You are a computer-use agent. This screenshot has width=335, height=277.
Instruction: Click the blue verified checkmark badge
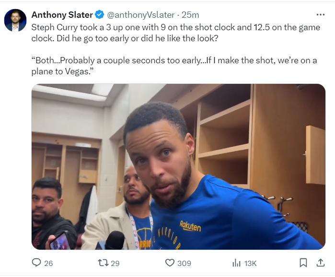(100, 15)
